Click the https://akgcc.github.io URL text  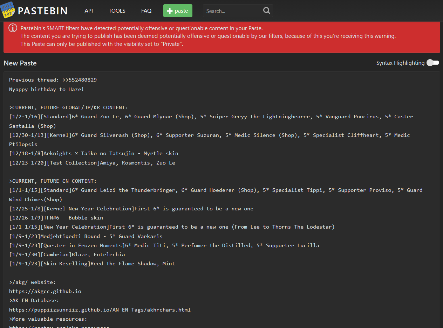(45, 291)
